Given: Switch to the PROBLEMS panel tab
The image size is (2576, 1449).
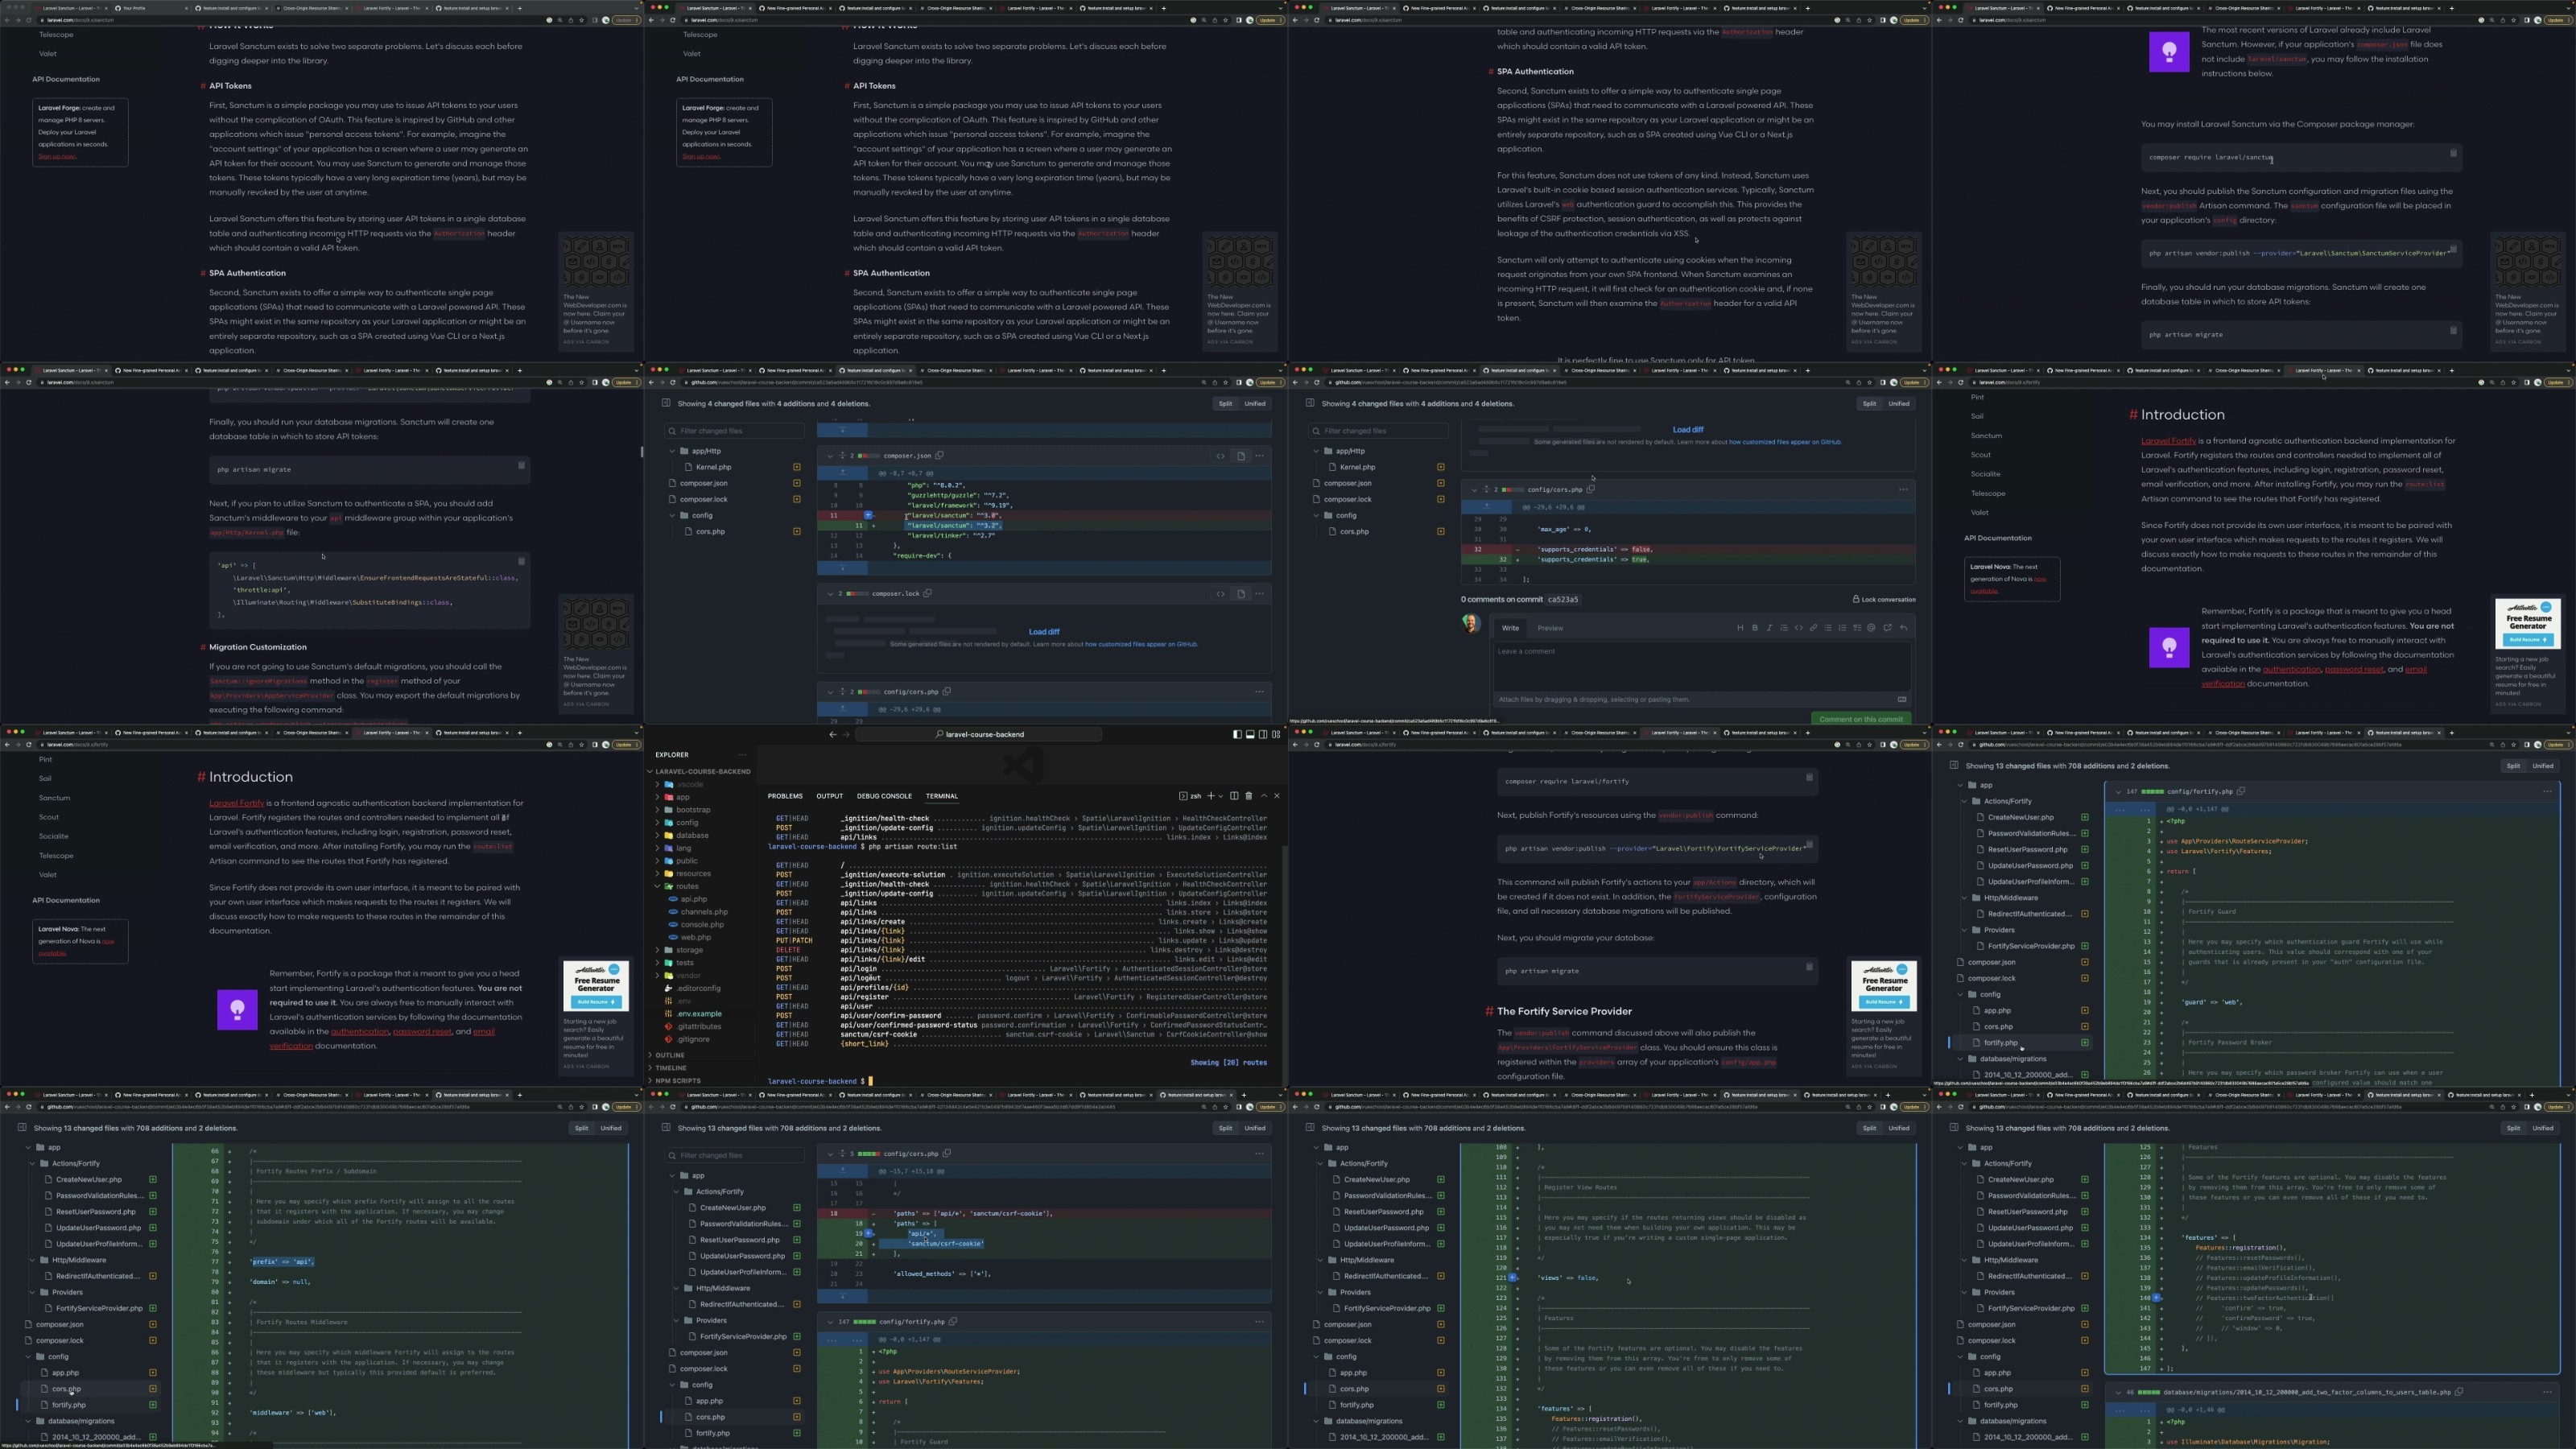Looking at the screenshot, I should (785, 796).
